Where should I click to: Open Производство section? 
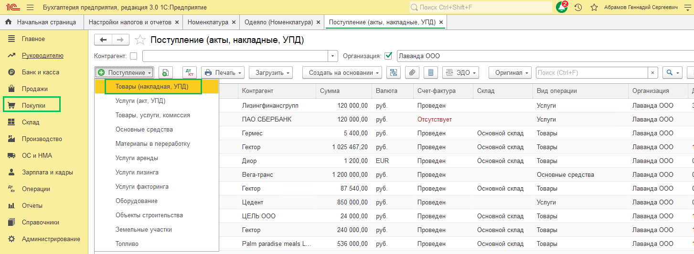point(42,139)
